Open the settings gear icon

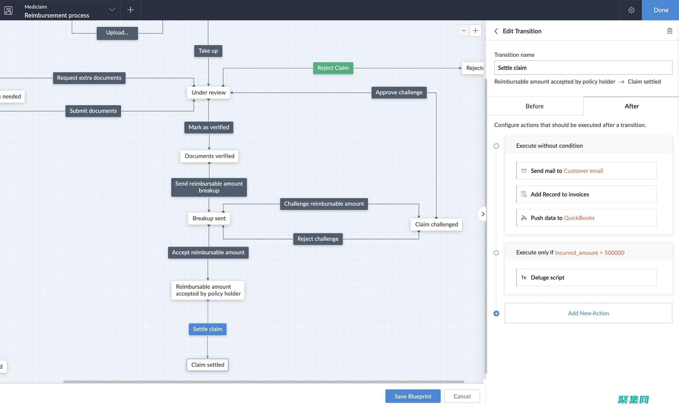click(x=631, y=10)
